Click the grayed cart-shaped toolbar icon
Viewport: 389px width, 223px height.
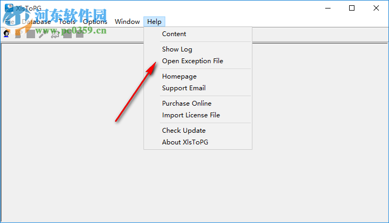tap(55, 34)
